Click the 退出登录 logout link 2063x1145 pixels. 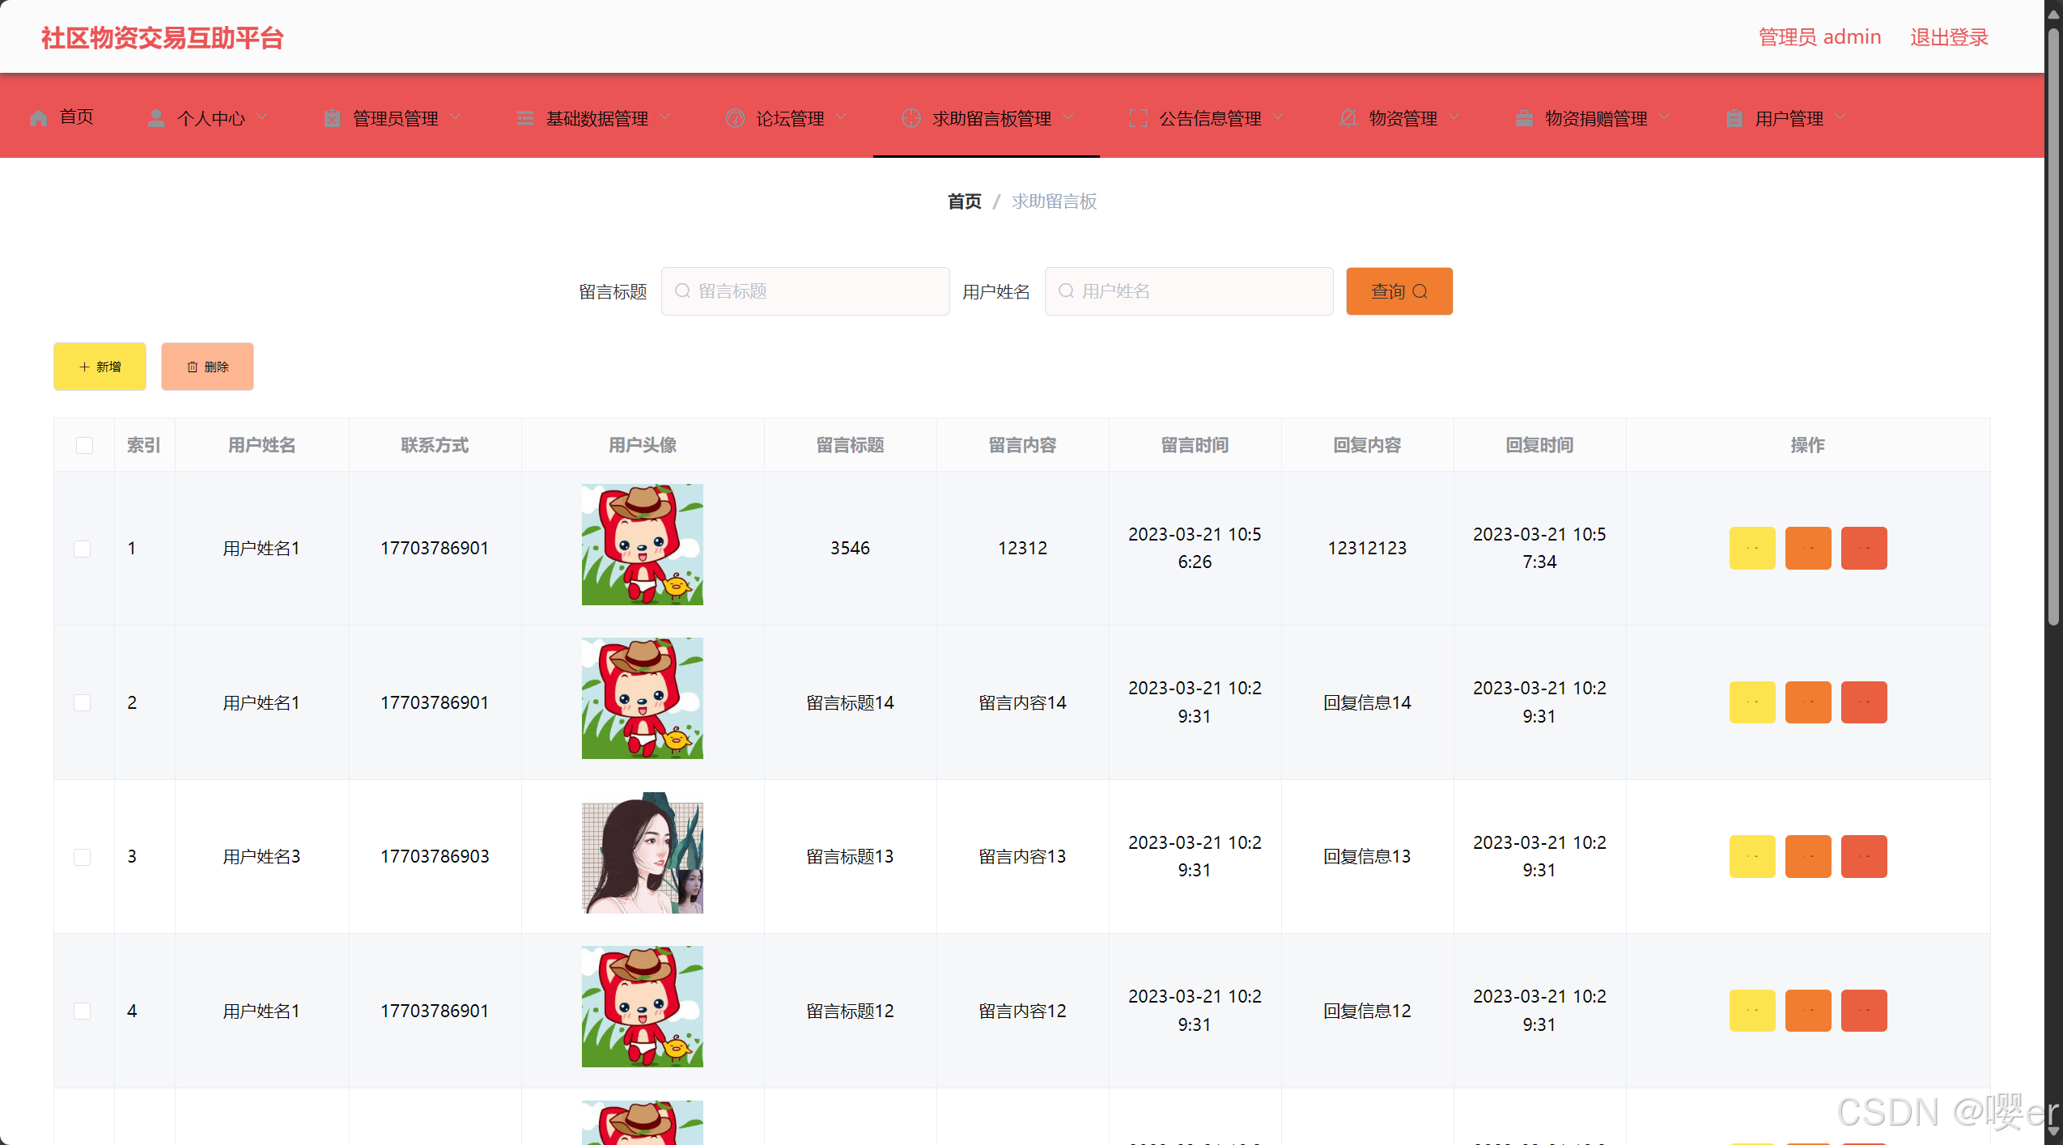tap(1949, 37)
